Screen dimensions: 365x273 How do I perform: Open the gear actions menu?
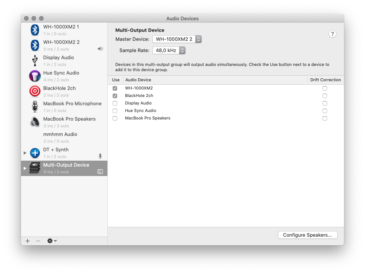(x=52, y=241)
